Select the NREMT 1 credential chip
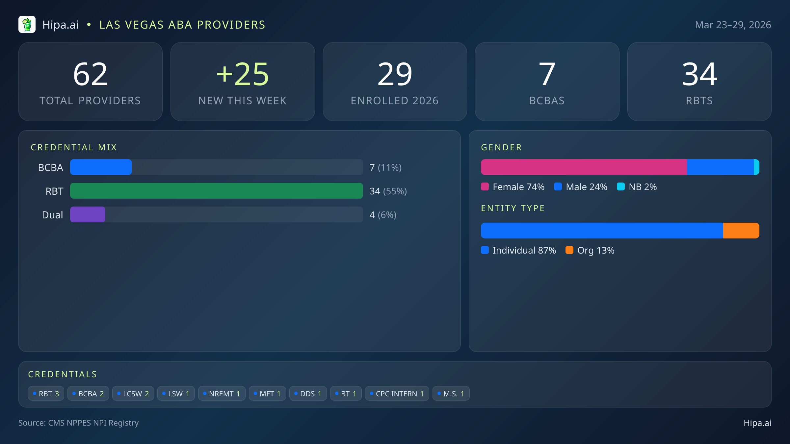 [x=222, y=394]
